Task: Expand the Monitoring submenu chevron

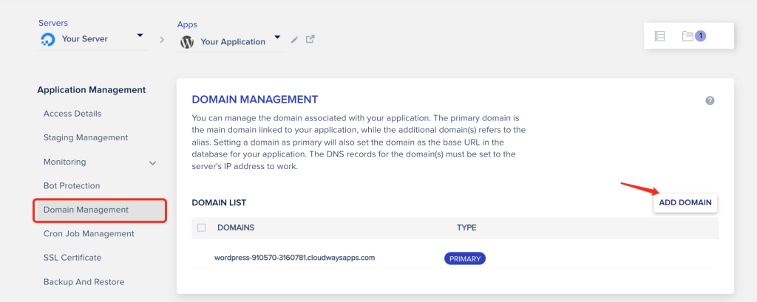Action: (153, 162)
